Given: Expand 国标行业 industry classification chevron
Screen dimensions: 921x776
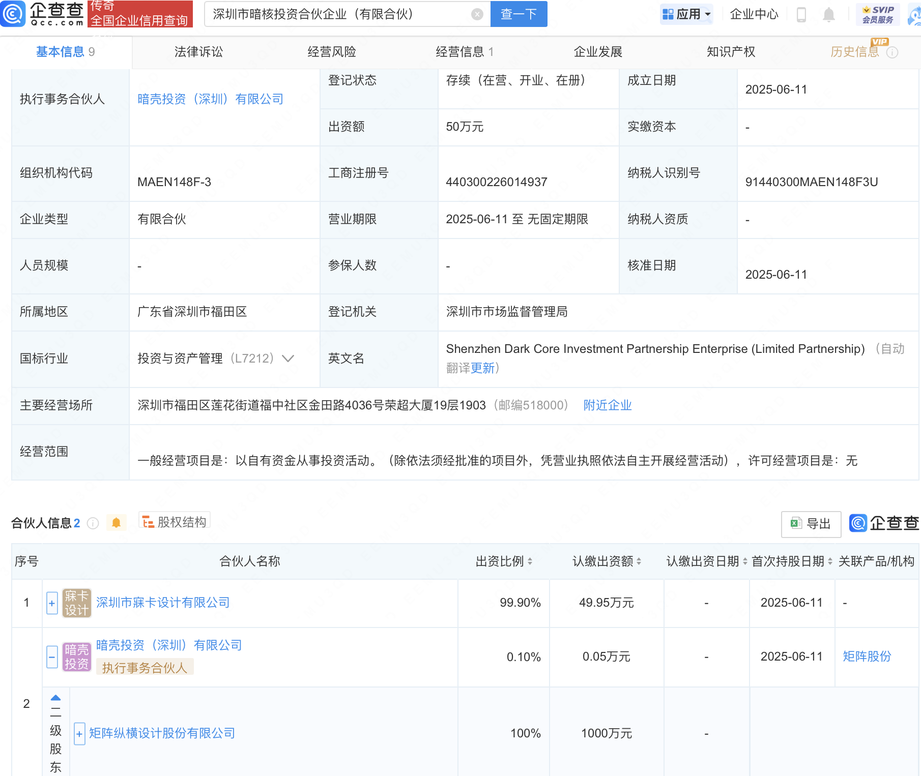Looking at the screenshot, I should [x=288, y=359].
